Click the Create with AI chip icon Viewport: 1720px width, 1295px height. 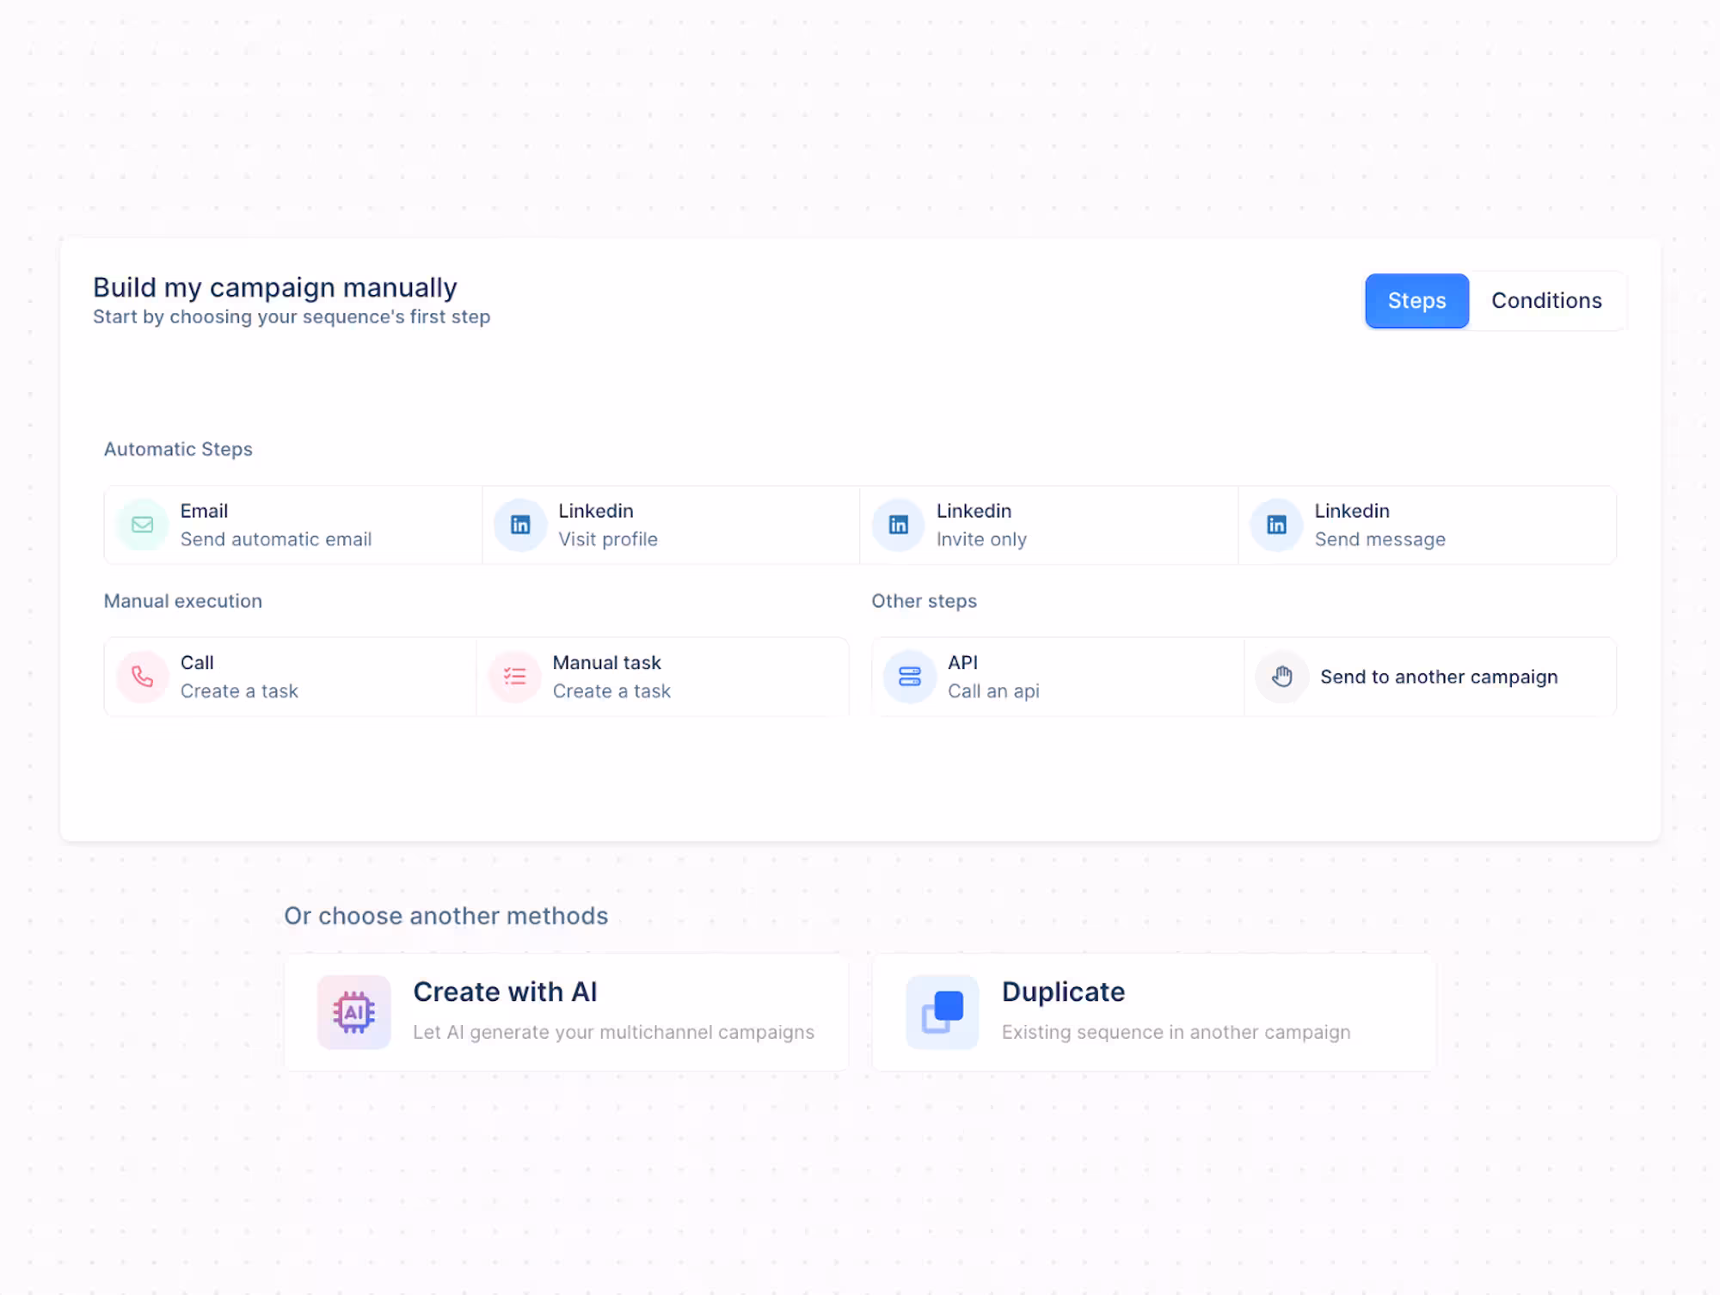(353, 1011)
